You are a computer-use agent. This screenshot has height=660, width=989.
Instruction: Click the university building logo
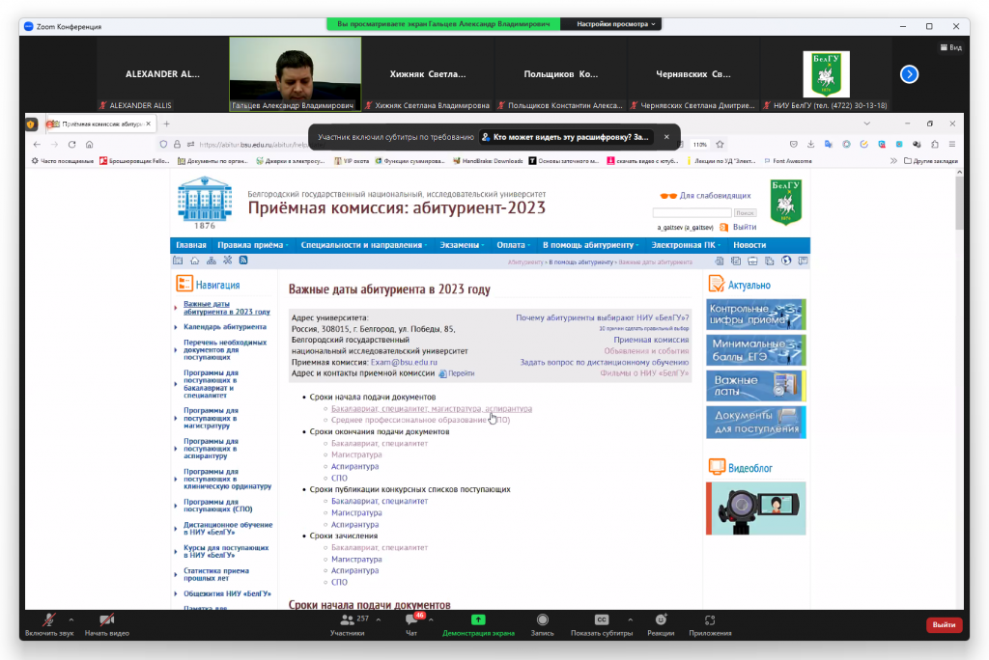[x=205, y=203]
